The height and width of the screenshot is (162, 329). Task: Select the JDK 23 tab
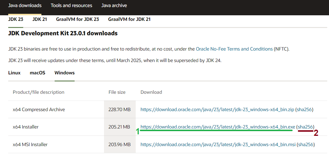click(16, 19)
